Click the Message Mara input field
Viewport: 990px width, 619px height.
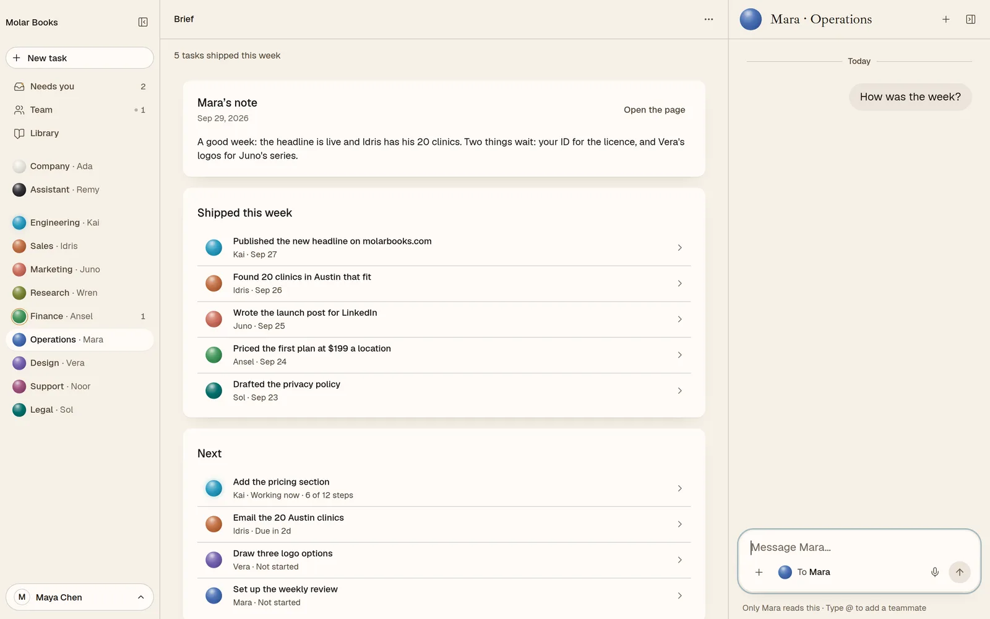click(x=859, y=547)
